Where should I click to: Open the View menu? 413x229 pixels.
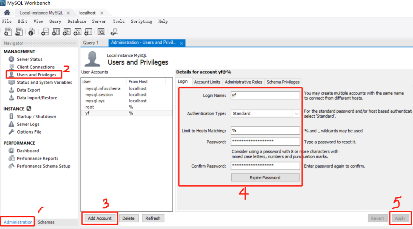pyautogui.click(x=38, y=21)
